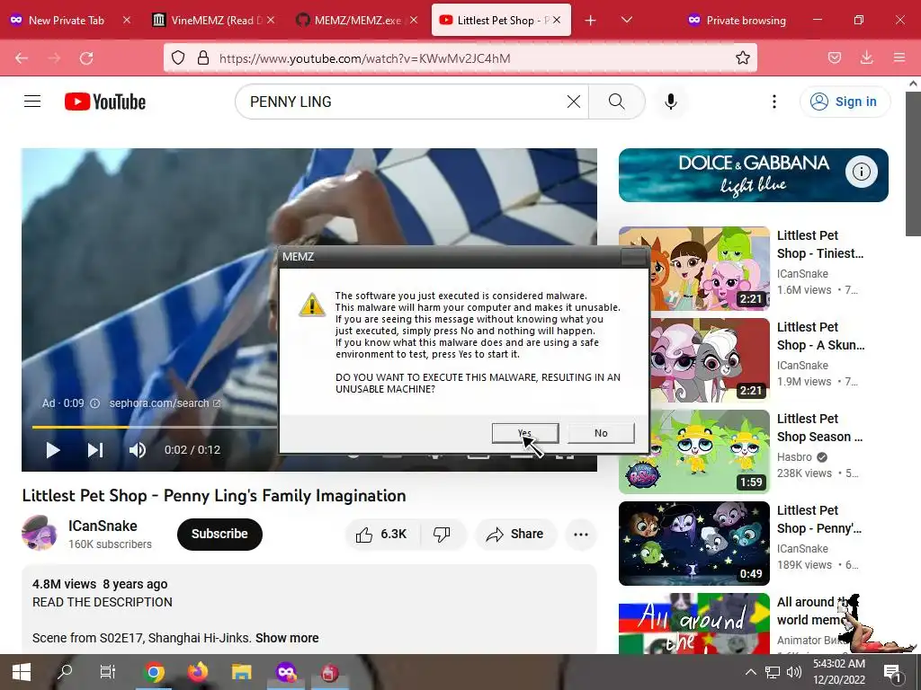List all tabs dropdown chevron
Viewport: 921px width, 690px height.
tap(627, 20)
